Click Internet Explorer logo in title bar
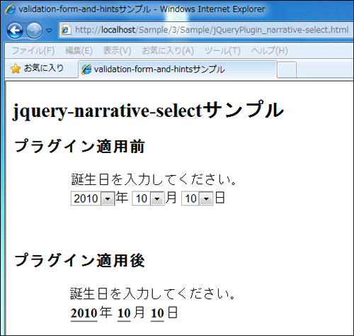 [10, 9]
